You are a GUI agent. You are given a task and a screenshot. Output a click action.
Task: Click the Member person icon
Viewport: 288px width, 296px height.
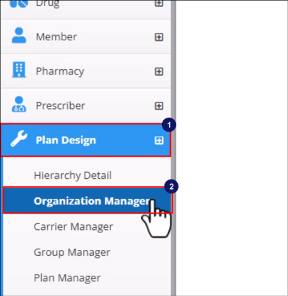point(19,35)
